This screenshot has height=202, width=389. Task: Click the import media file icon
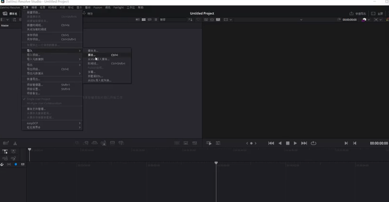pyautogui.click(x=14, y=20)
